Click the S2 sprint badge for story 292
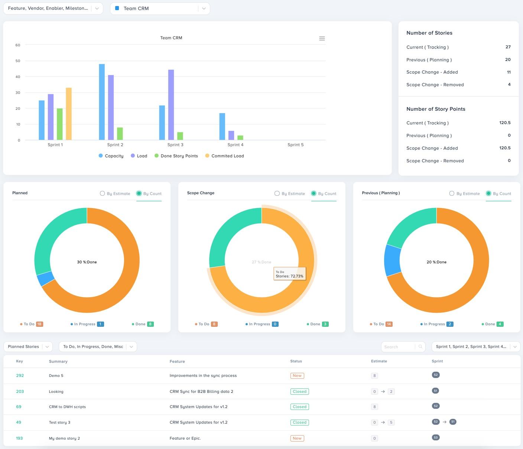Viewport: 523px width, 449px height. pyautogui.click(x=436, y=375)
